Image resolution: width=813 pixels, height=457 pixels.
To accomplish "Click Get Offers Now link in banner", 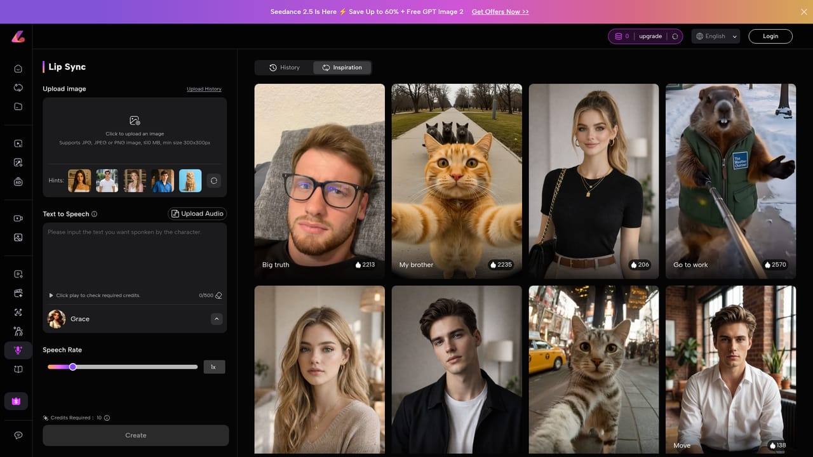I will point(500,11).
